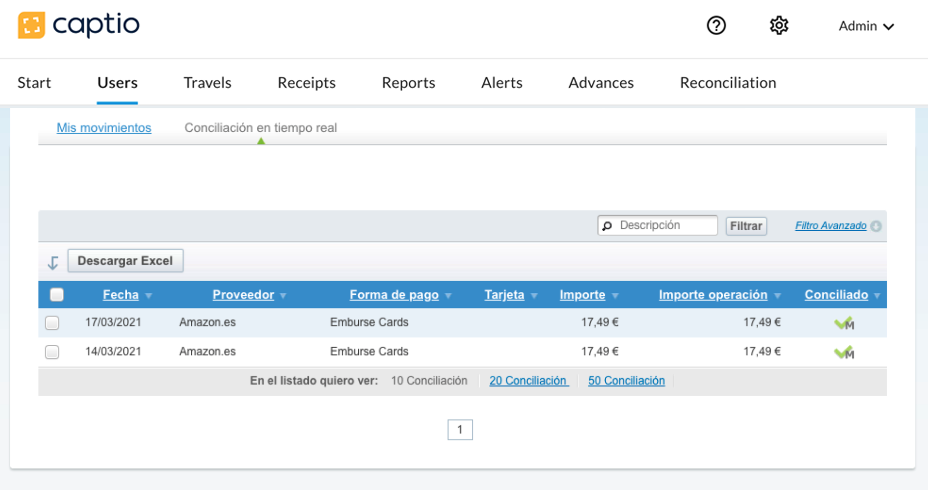This screenshot has height=490, width=928.
Task: Show 50 Conciliación per page
Action: 626,381
